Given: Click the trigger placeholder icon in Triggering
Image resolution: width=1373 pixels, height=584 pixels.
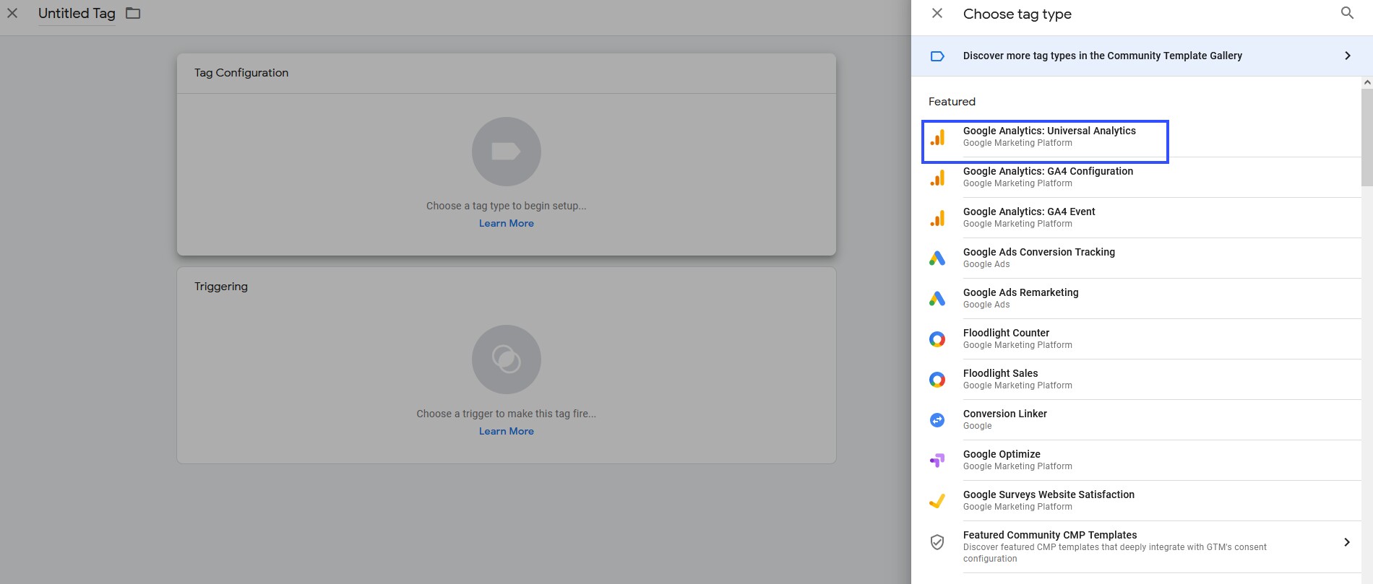Looking at the screenshot, I should [x=507, y=359].
